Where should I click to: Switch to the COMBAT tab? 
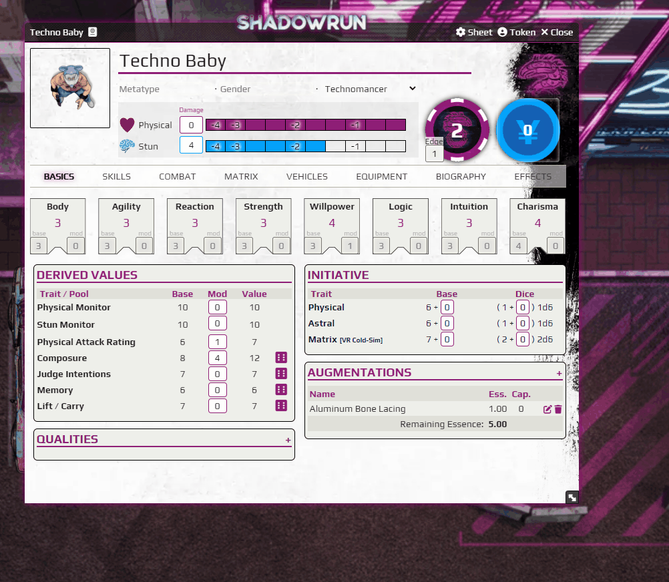pyautogui.click(x=178, y=176)
